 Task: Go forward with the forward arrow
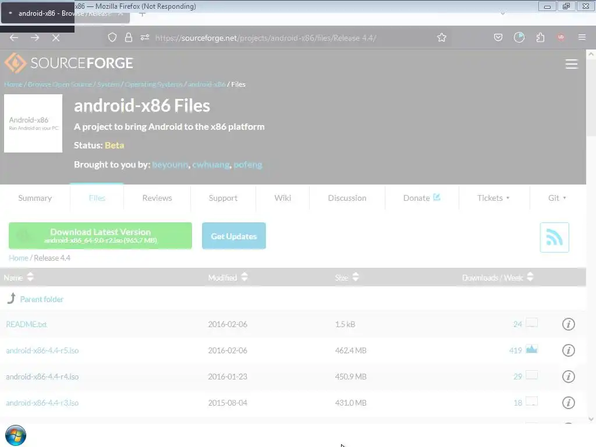pos(35,38)
